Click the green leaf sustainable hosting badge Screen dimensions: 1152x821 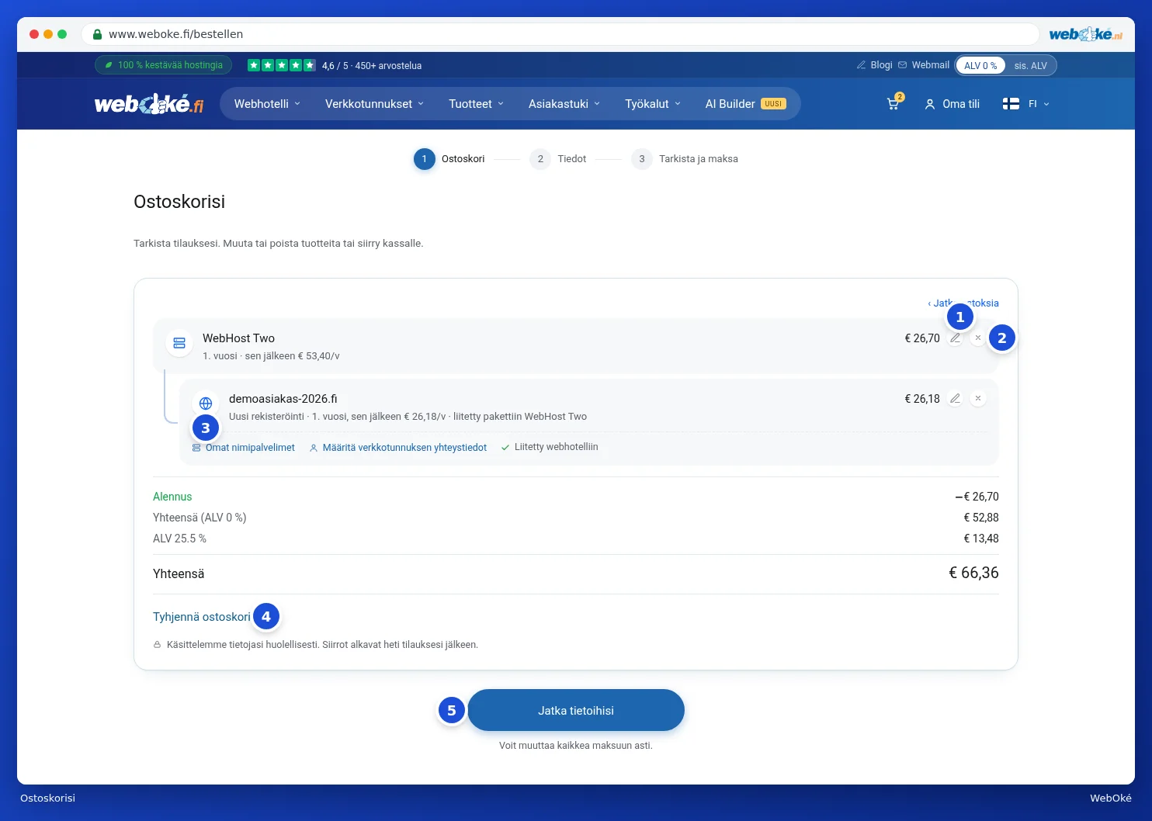163,65
